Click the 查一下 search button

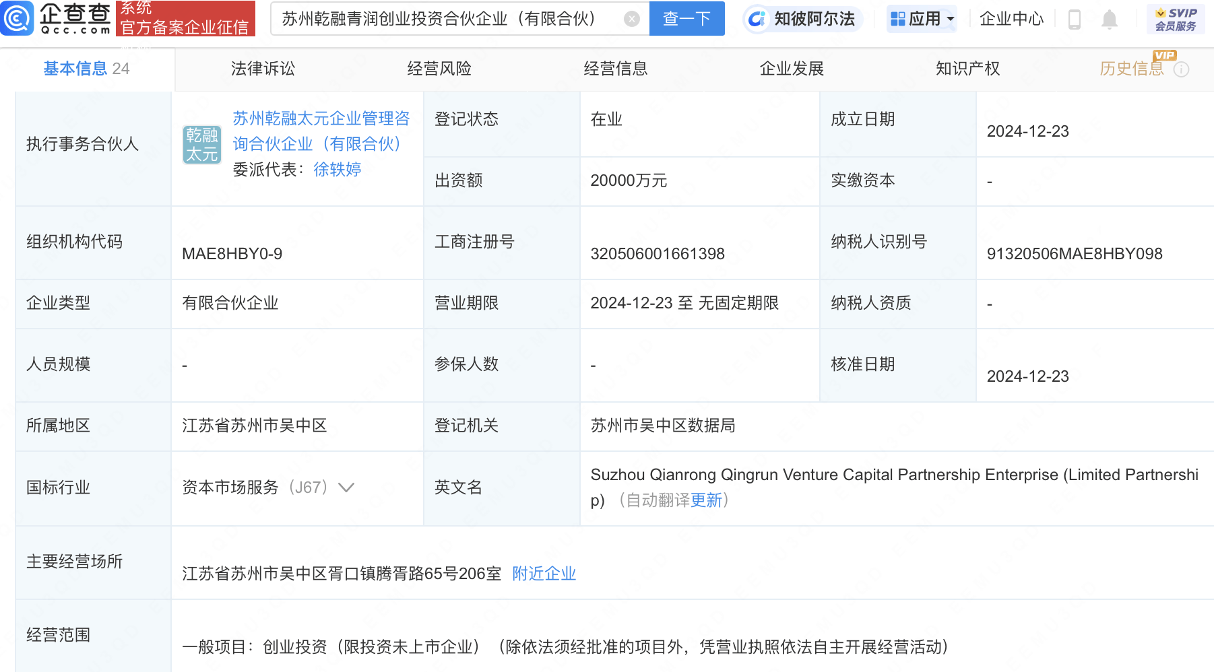tap(687, 19)
